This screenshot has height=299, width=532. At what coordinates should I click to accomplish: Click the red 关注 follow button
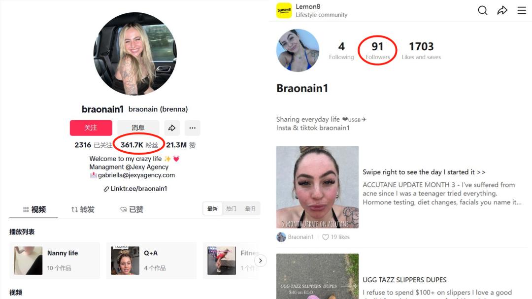(91, 128)
